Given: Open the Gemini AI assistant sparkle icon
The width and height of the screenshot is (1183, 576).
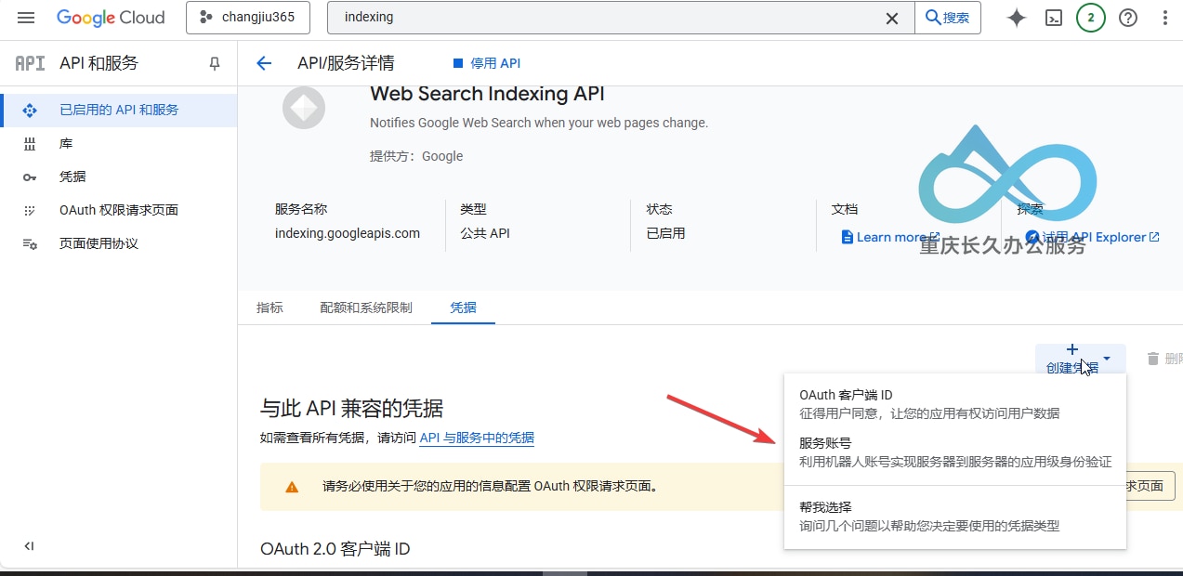Looking at the screenshot, I should tap(1017, 18).
